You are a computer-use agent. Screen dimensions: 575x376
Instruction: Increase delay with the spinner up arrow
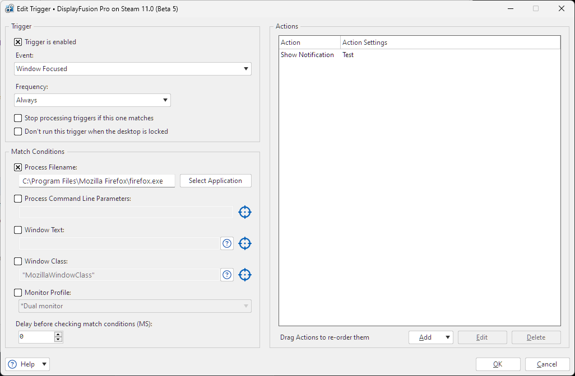[58, 335]
